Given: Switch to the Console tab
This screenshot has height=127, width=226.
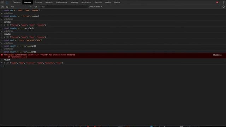Looking at the screenshot, I should point(28,2).
